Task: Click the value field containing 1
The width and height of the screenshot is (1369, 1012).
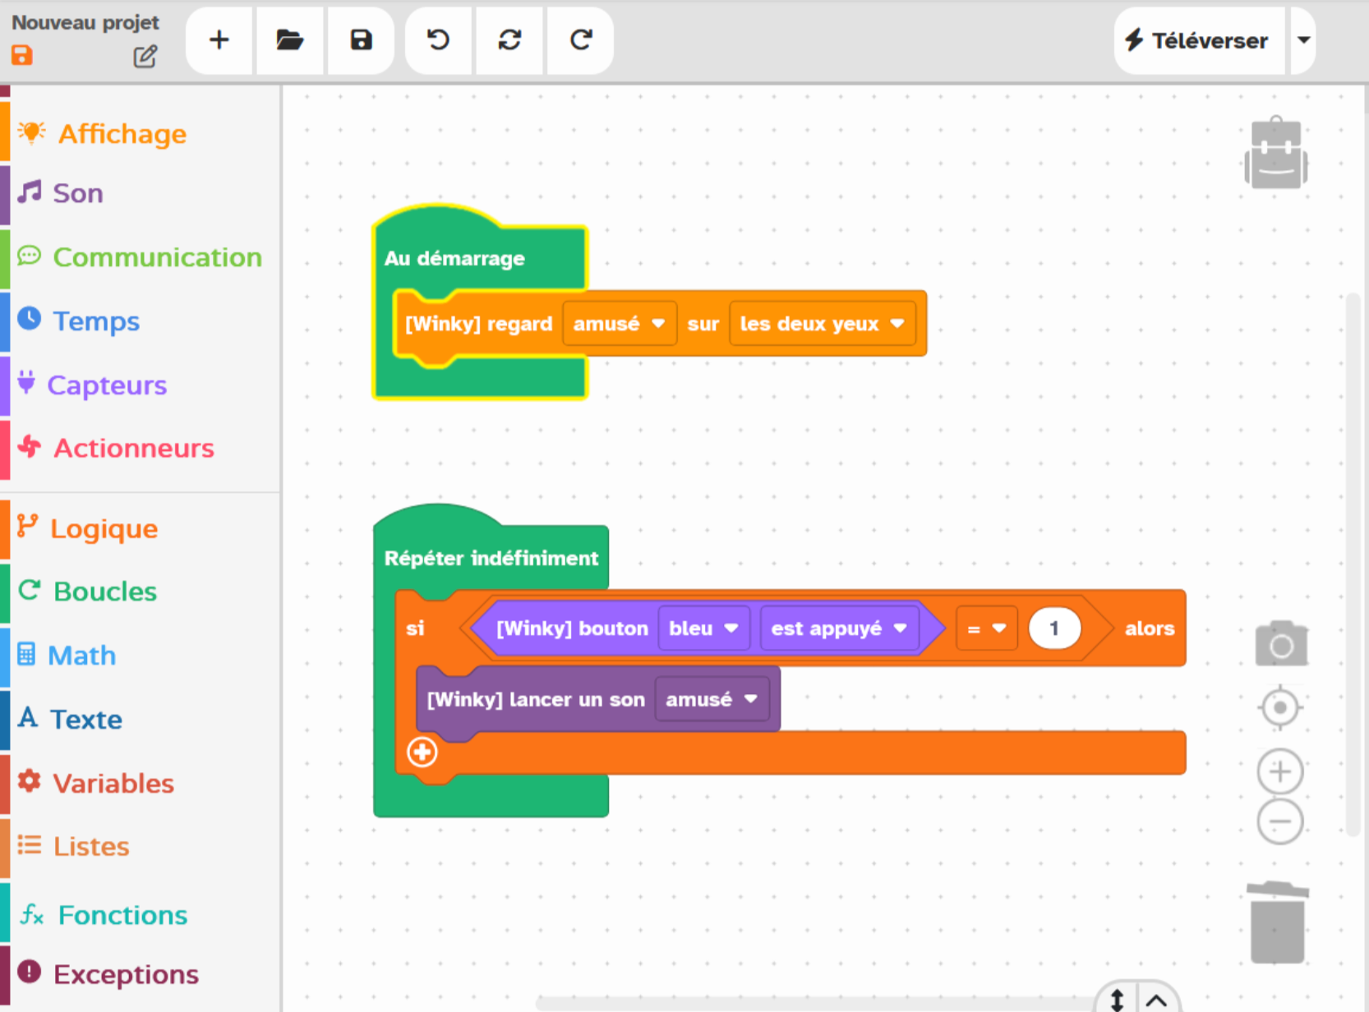Action: pyautogui.click(x=1053, y=628)
